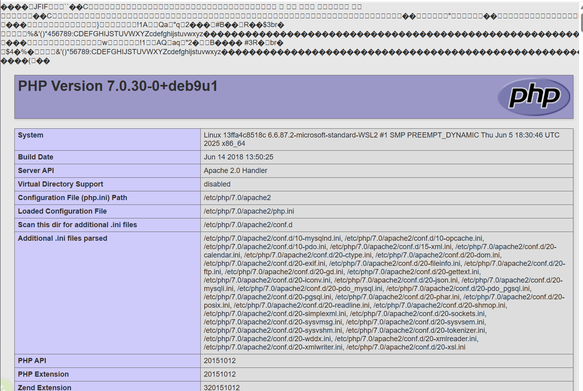
Task: Select the heading "PHP Version 7.0.30-0+deb9u1"
Action: click(x=118, y=86)
